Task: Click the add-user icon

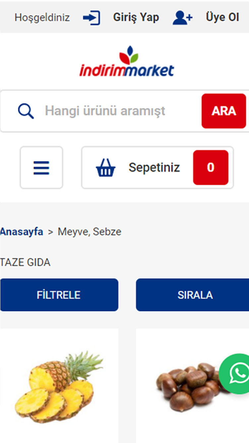Action: (182, 18)
